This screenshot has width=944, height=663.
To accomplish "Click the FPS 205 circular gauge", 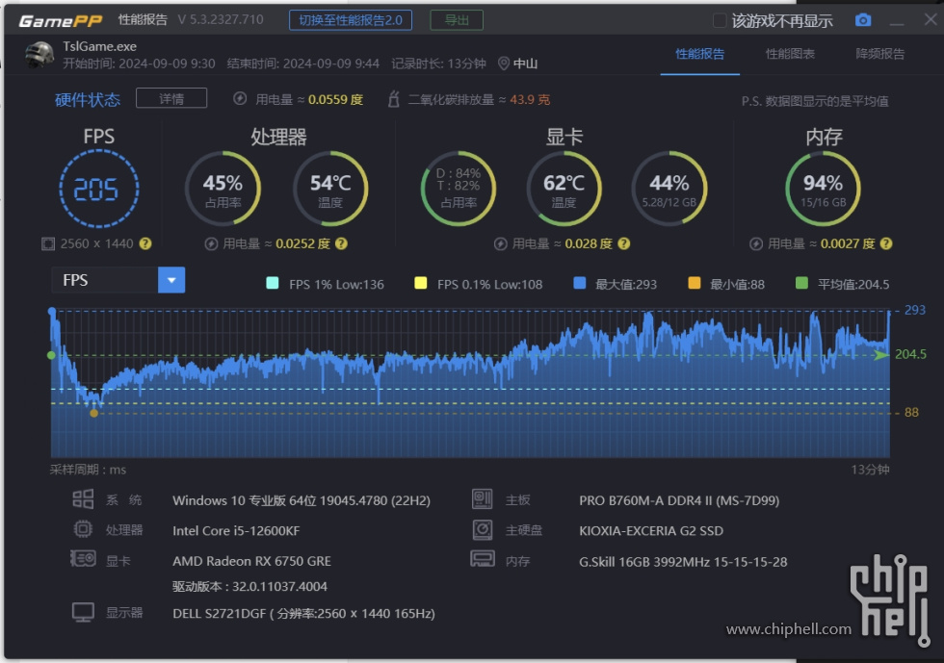I will pos(98,189).
